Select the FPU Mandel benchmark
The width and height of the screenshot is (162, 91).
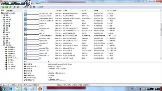[12, 66]
